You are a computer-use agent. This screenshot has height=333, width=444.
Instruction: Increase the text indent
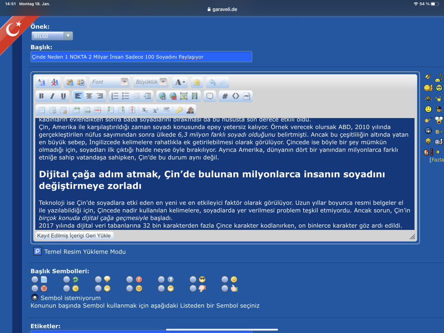147,96
